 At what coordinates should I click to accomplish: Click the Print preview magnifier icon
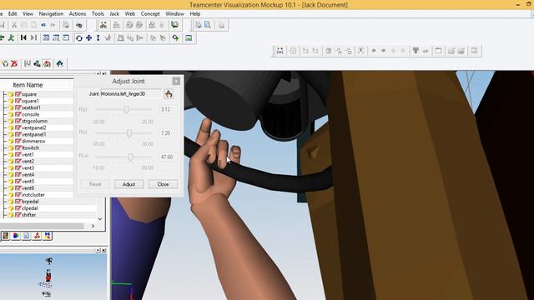click(208, 25)
